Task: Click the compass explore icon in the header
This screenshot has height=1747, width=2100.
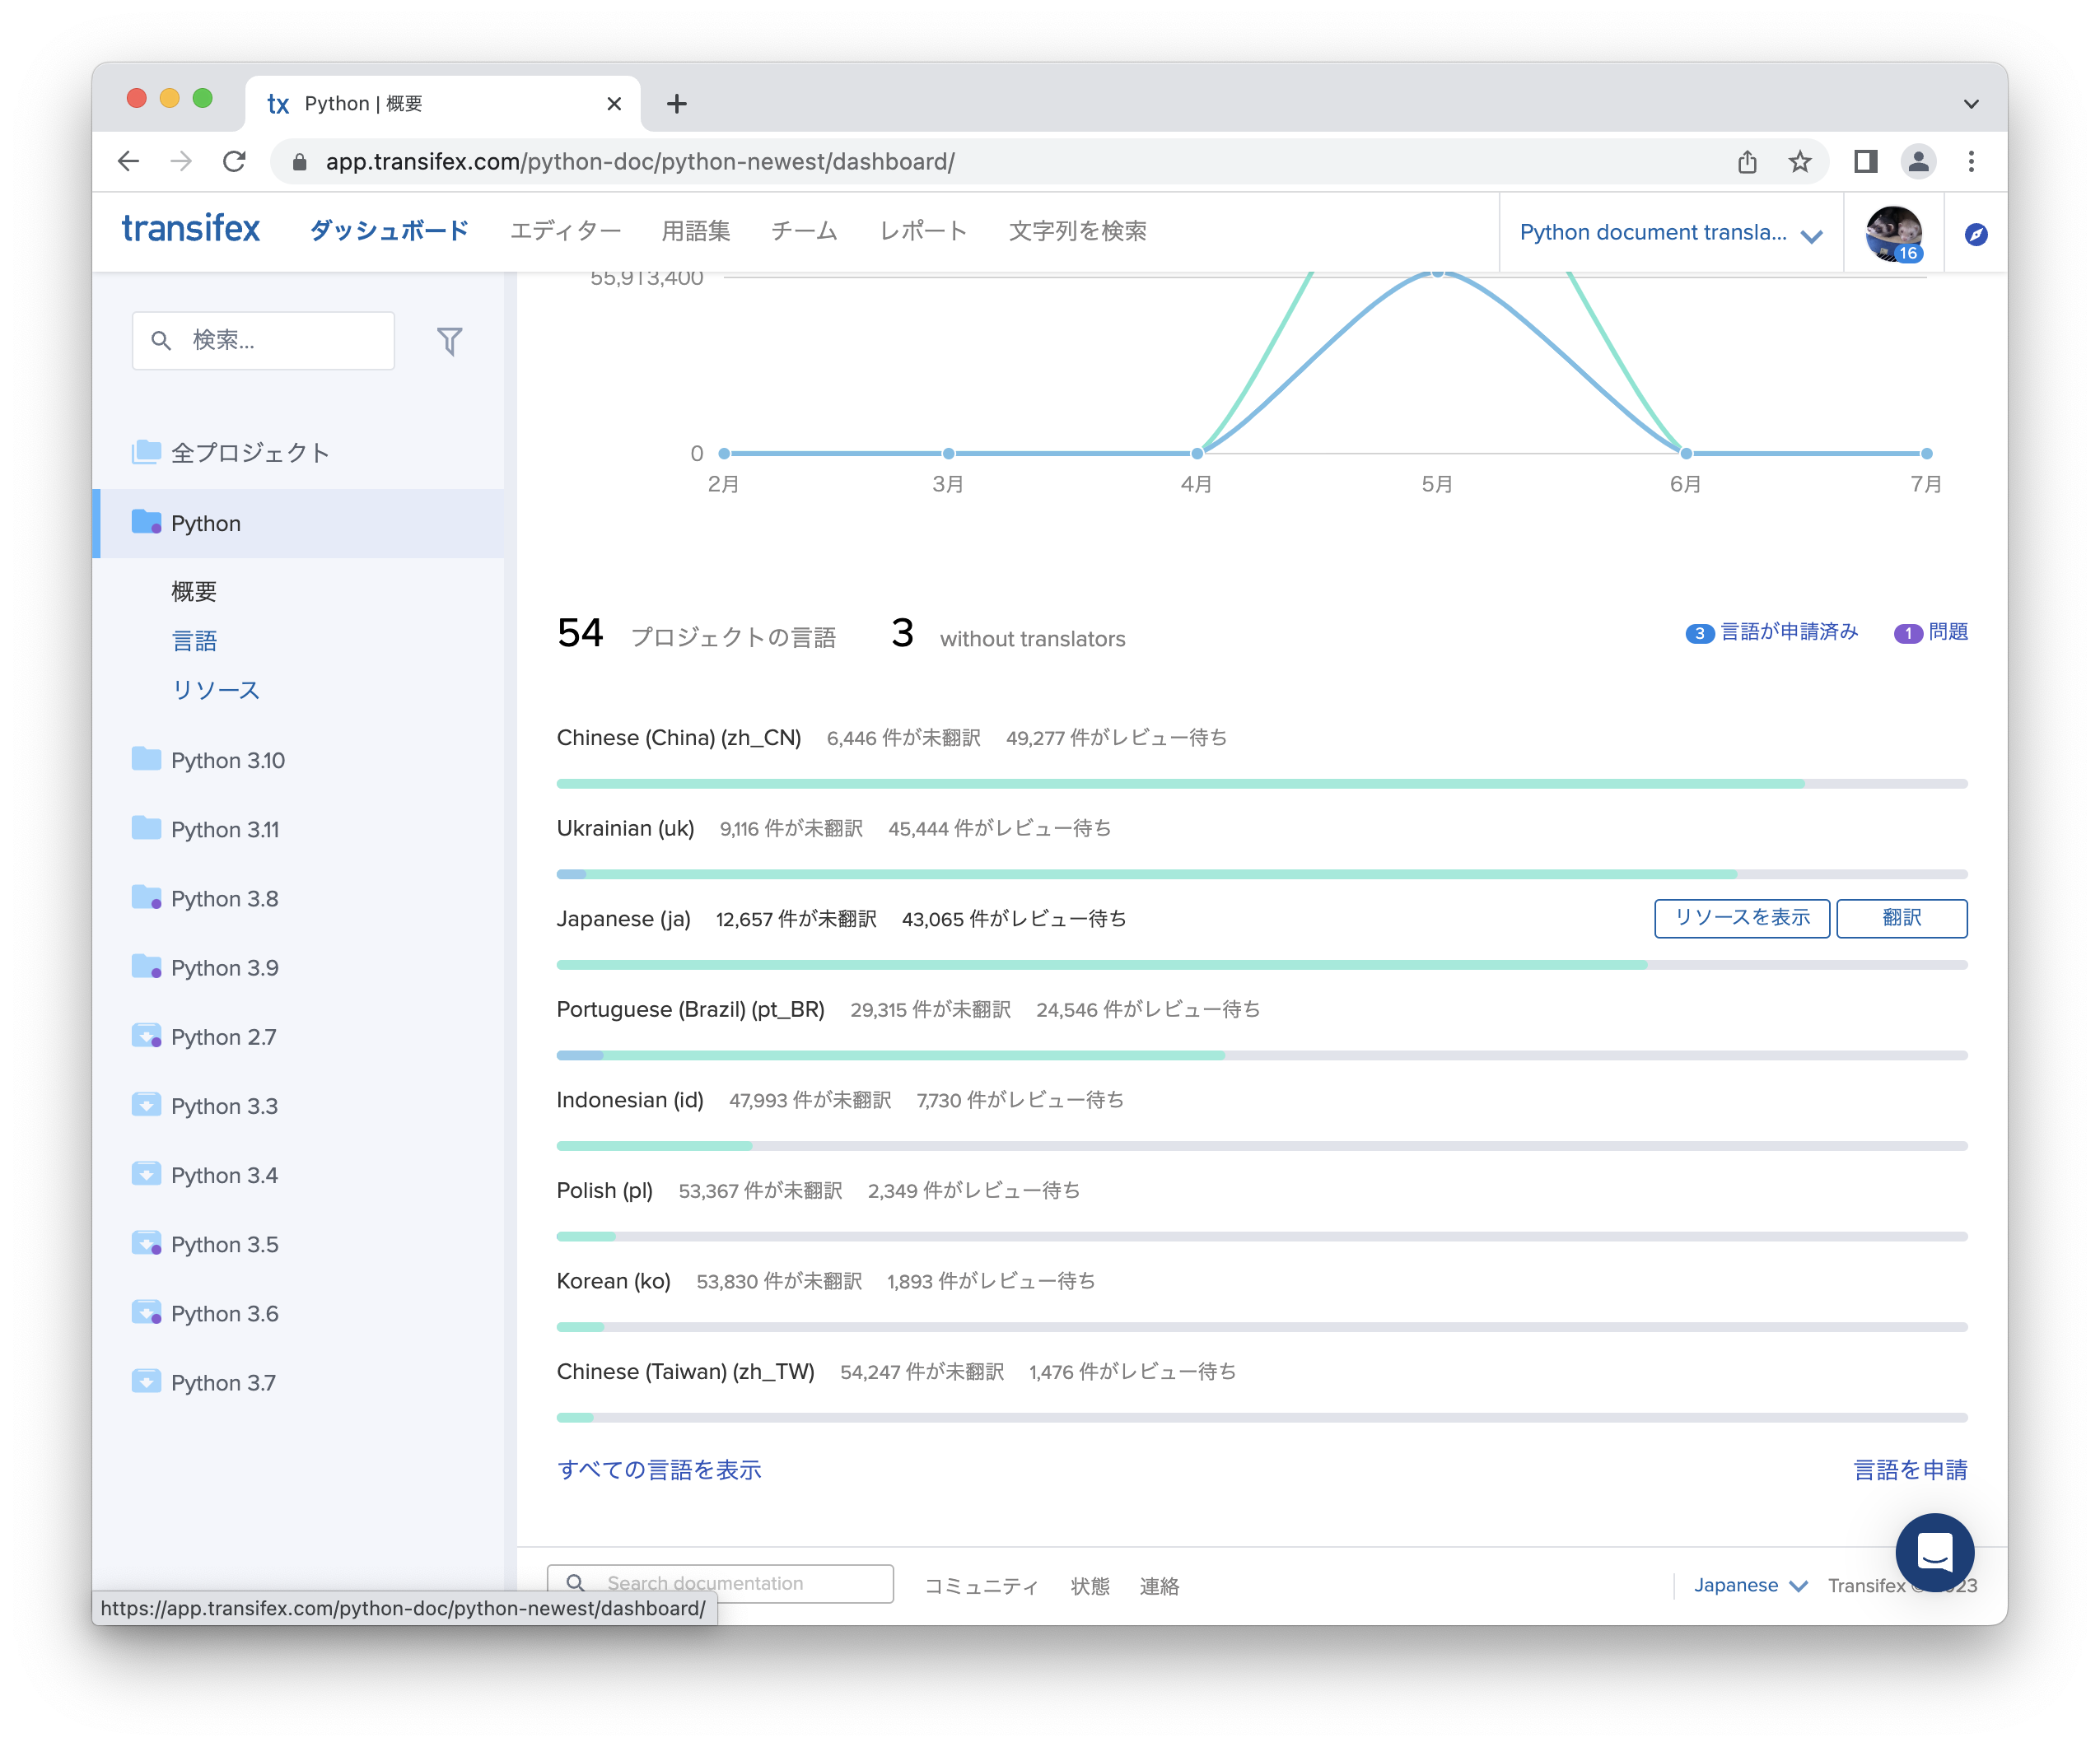Action: pos(1975,234)
